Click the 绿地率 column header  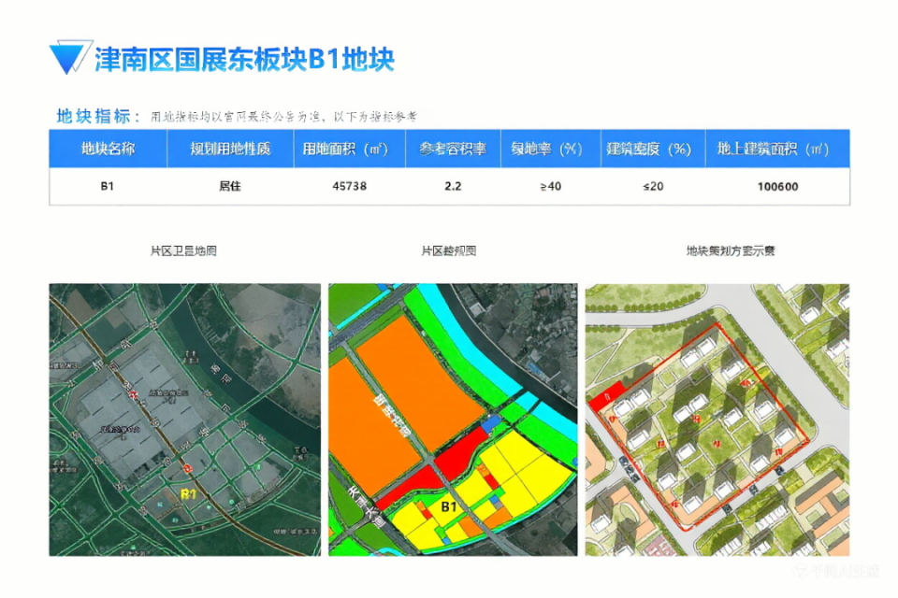(x=550, y=149)
